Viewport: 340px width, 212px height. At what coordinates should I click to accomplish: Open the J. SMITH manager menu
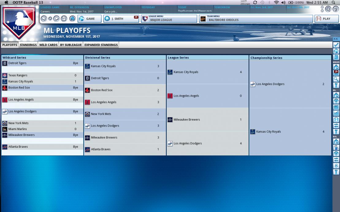[121, 19]
